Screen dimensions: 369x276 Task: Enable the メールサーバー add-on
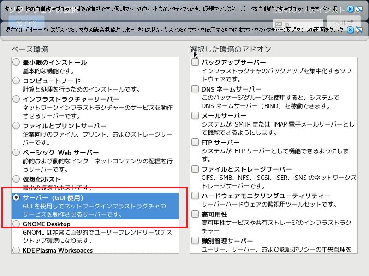[195, 115]
